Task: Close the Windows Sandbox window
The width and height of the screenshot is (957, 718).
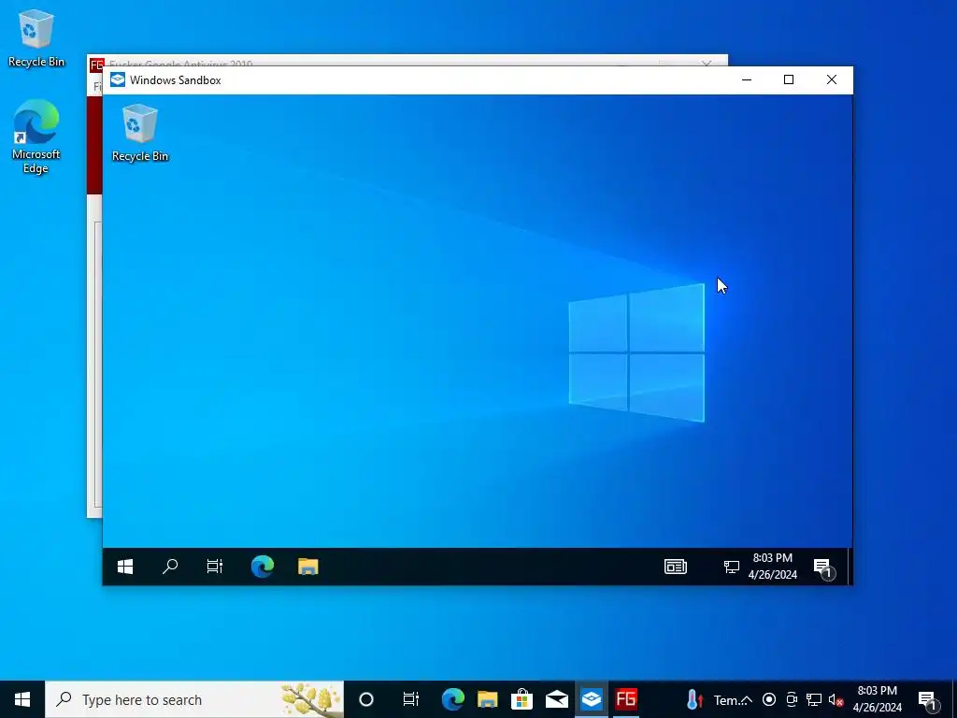Action: (x=831, y=80)
